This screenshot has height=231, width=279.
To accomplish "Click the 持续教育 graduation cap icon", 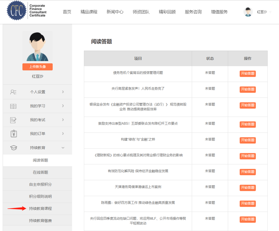I will [x=13, y=148].
